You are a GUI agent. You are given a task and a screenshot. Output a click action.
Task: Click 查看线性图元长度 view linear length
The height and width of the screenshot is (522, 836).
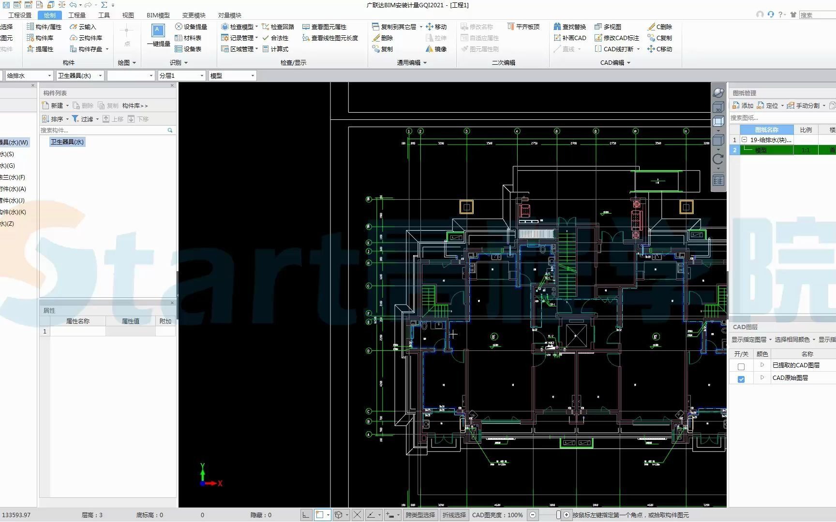[x=330, y=38]
